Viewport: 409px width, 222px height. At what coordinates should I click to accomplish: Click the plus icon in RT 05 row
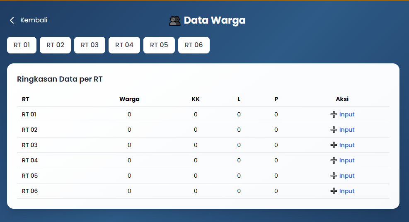(334, 176)
